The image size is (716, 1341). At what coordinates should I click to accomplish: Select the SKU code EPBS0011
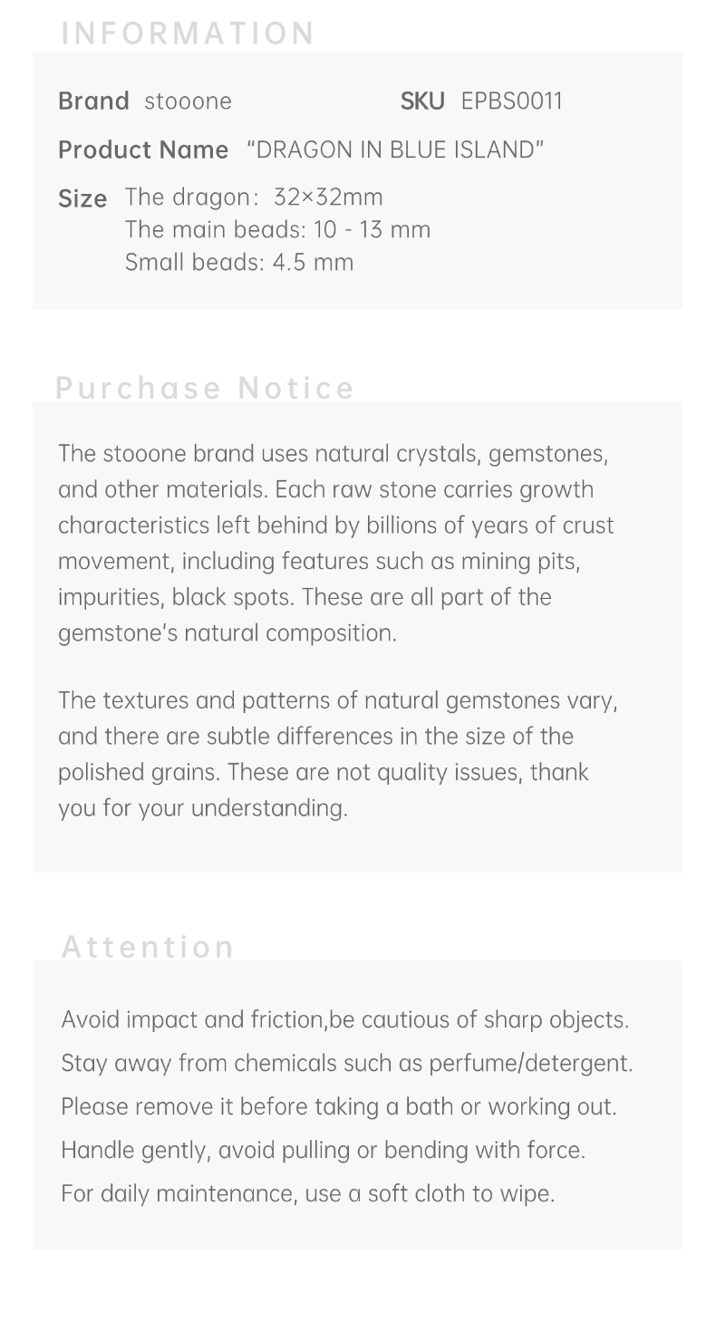[x=511, y=101]
